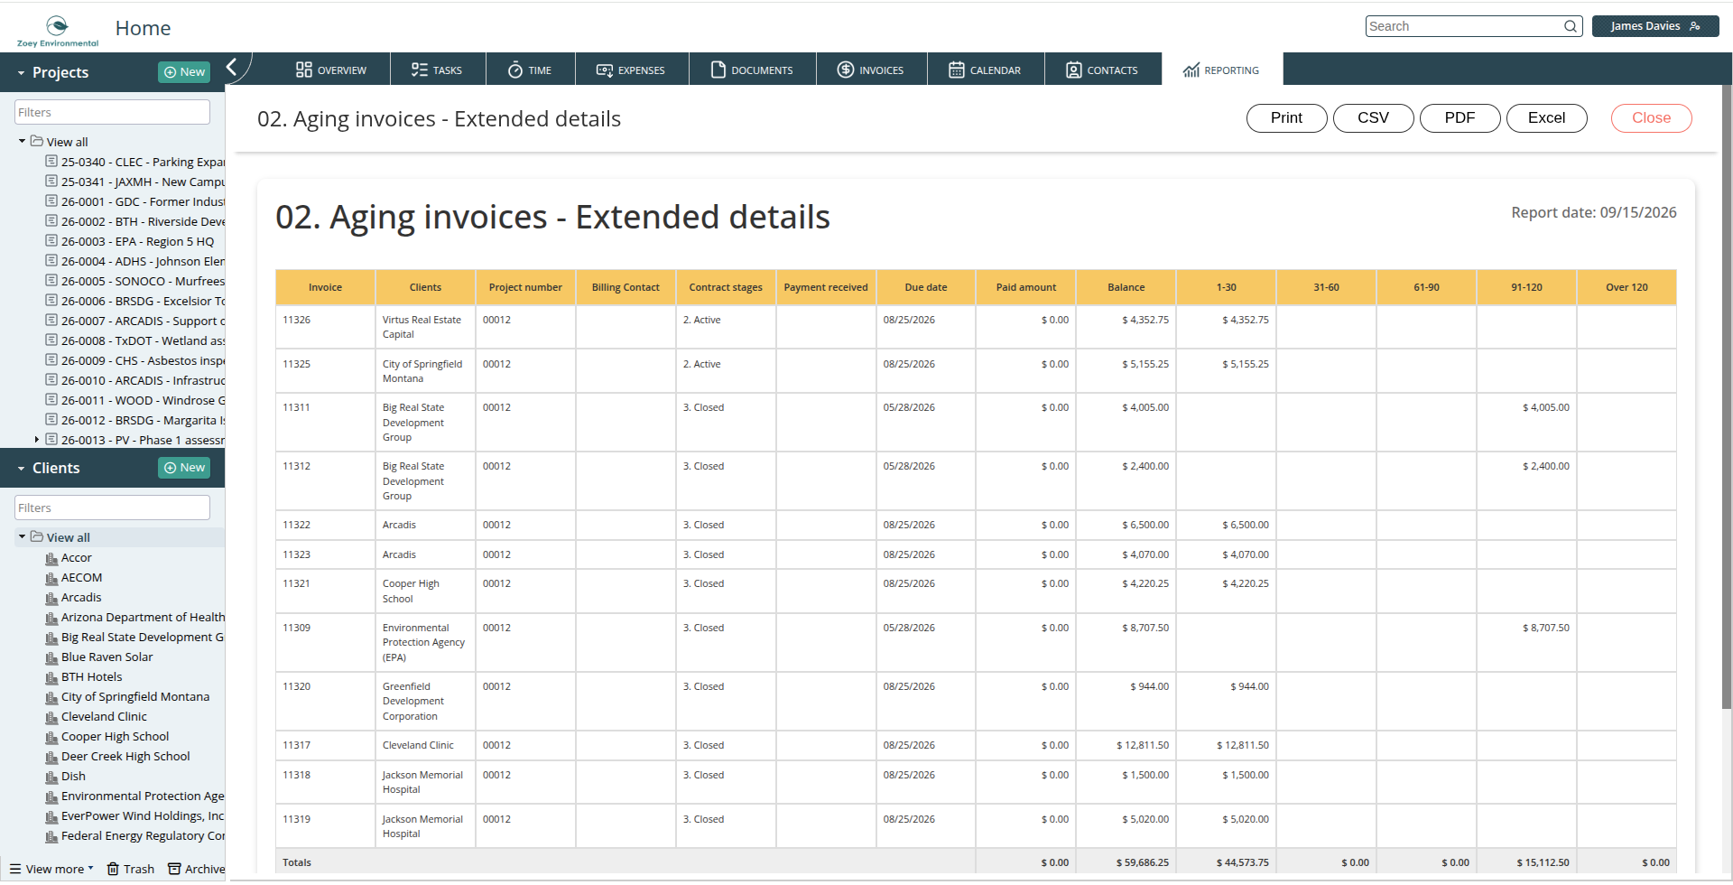Create a new client with New button
The height and width of the screenshot is (885, 1733).
pyautogui.click(x=184, y=468)
